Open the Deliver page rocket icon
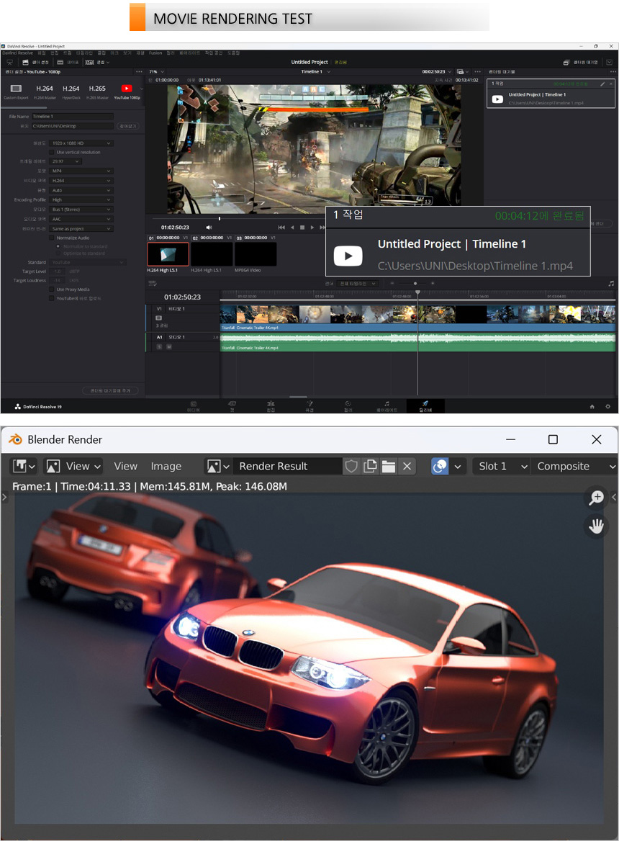619x844 pixels. pos(425,404)
